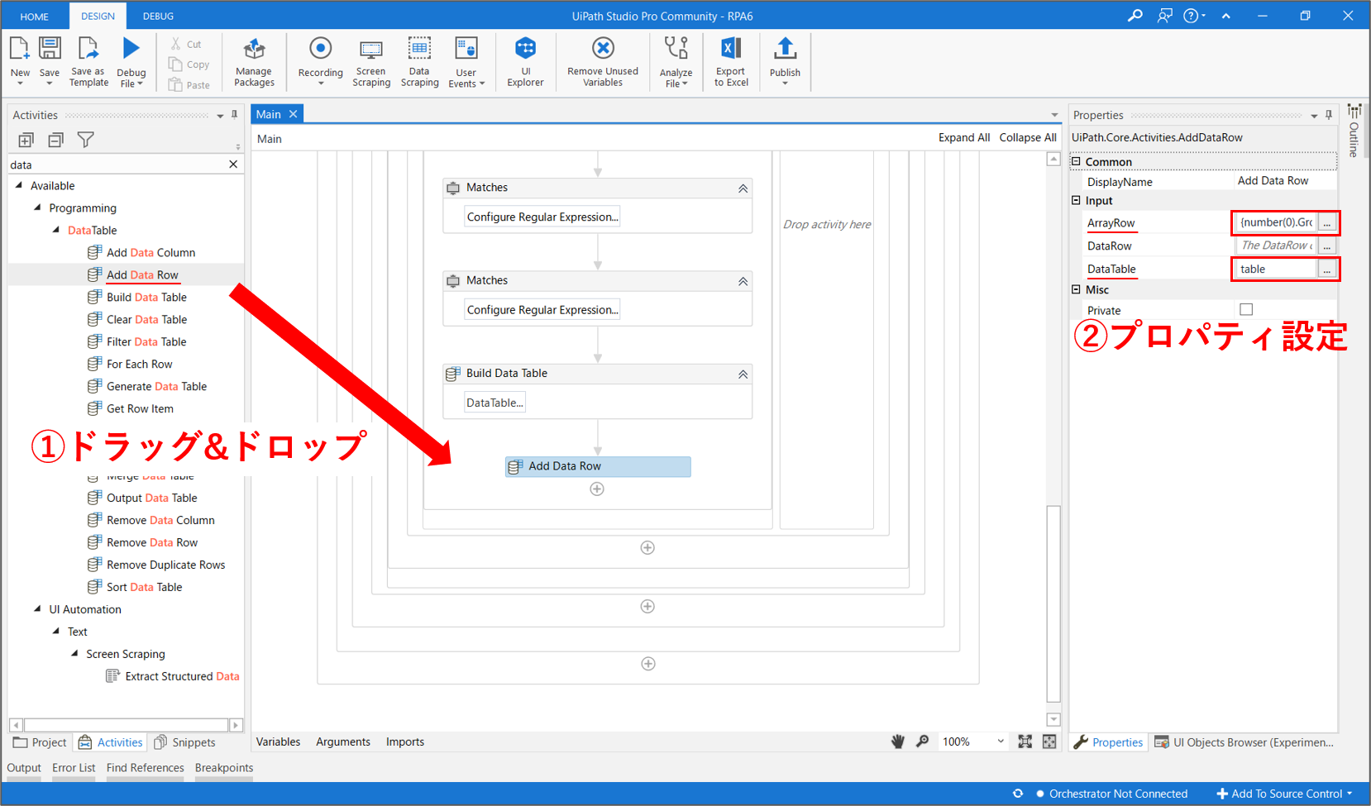Click the activities filter funnel icon

[x=85, y=140]
